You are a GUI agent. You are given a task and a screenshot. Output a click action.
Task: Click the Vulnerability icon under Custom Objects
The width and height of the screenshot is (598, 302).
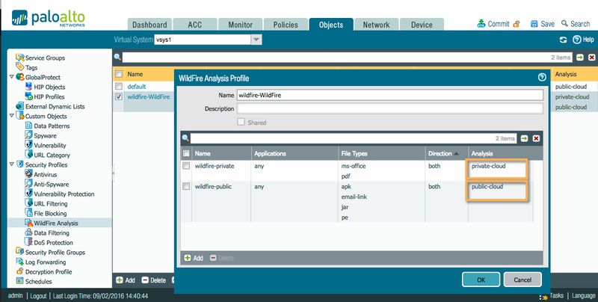point(28,145)
